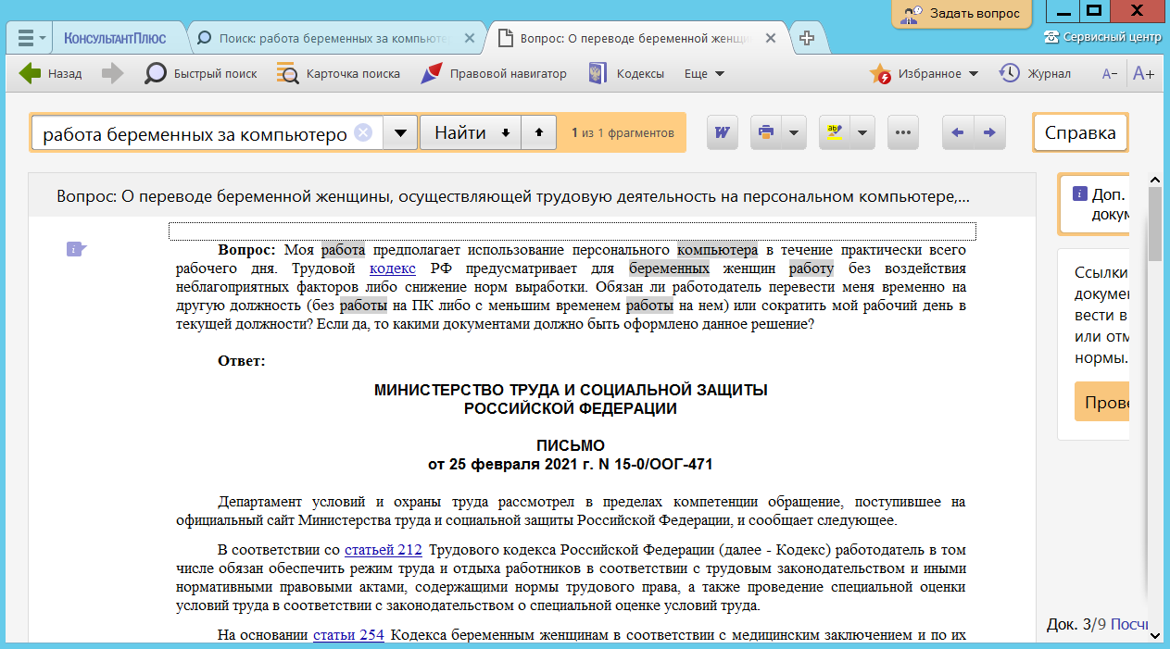The width and height of the screenshot is (1170, 649).
Task: Launch Правовой навигатор
Action: [493, 74]
